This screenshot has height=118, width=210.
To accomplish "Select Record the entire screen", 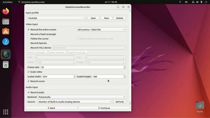I will coord(42,29).
